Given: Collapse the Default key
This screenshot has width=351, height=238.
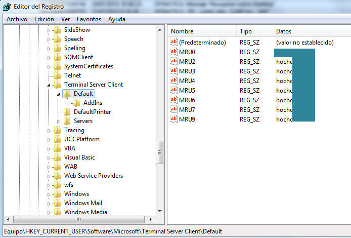Looking at the screenshot, I should 59,94.
